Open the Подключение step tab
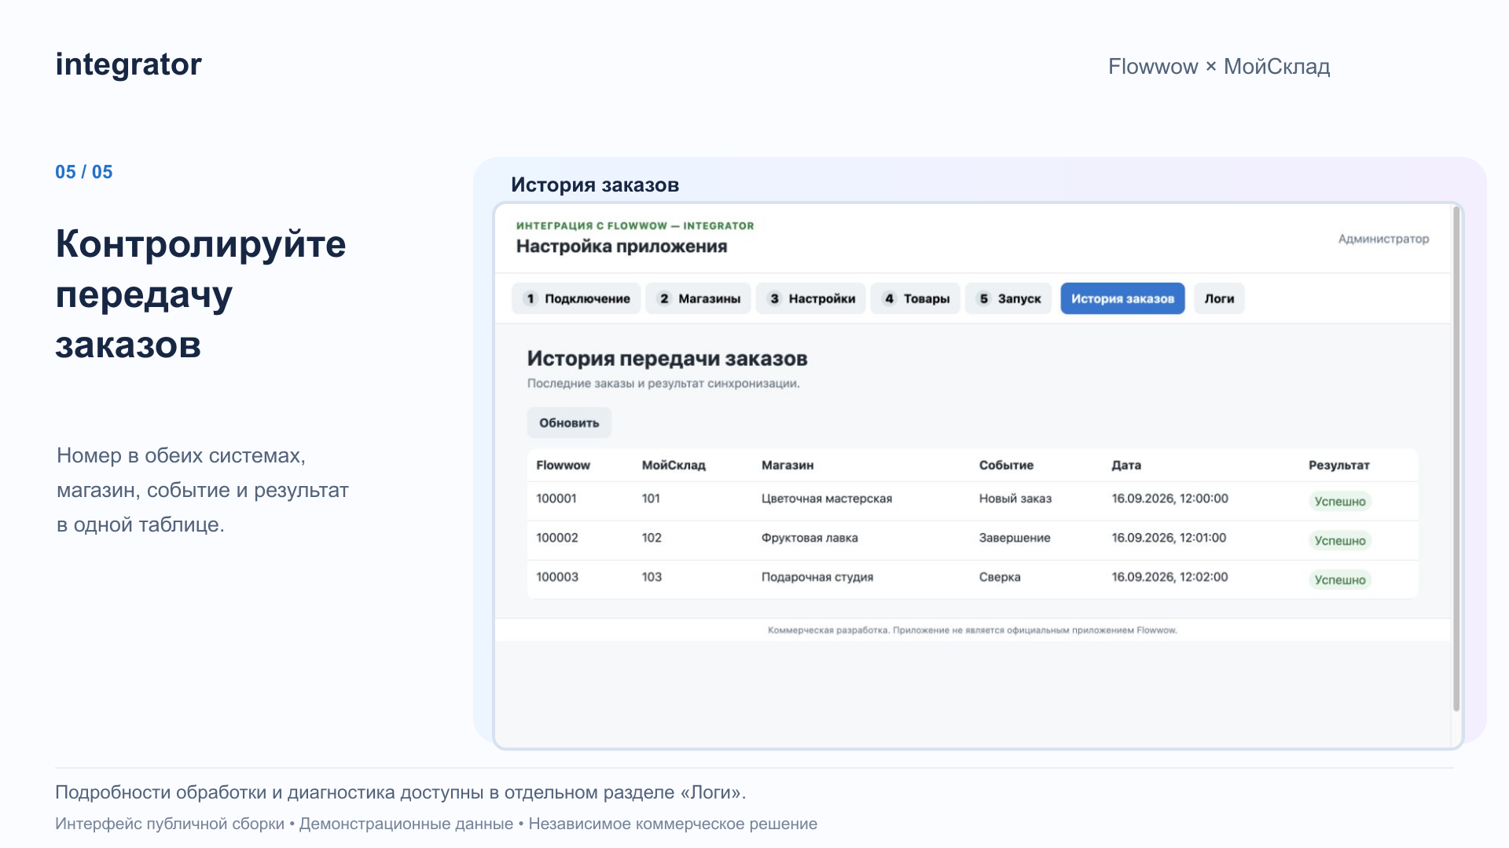 click(576, 298)
